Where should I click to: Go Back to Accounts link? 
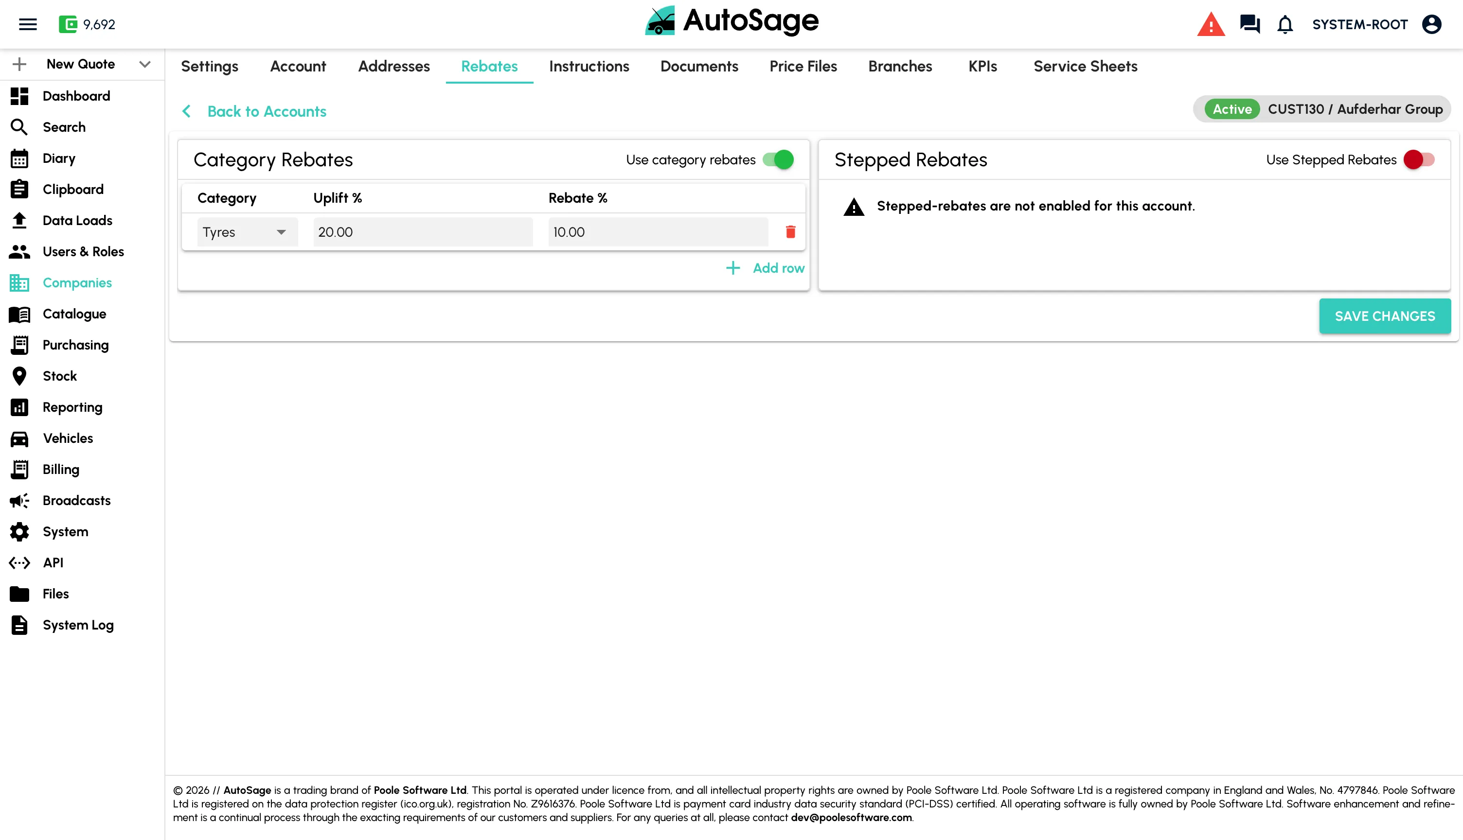click(x=267, y=111)
